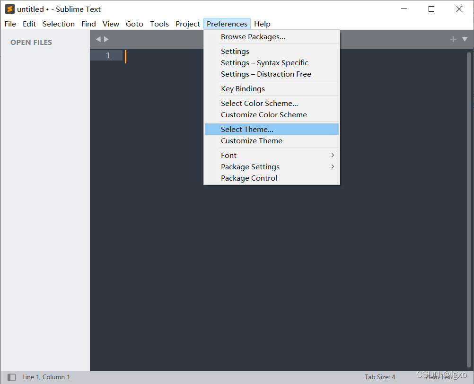This screenshot has height=384, width=474.
Task: Open the Find menu
Action: click(x=88, y=24)
